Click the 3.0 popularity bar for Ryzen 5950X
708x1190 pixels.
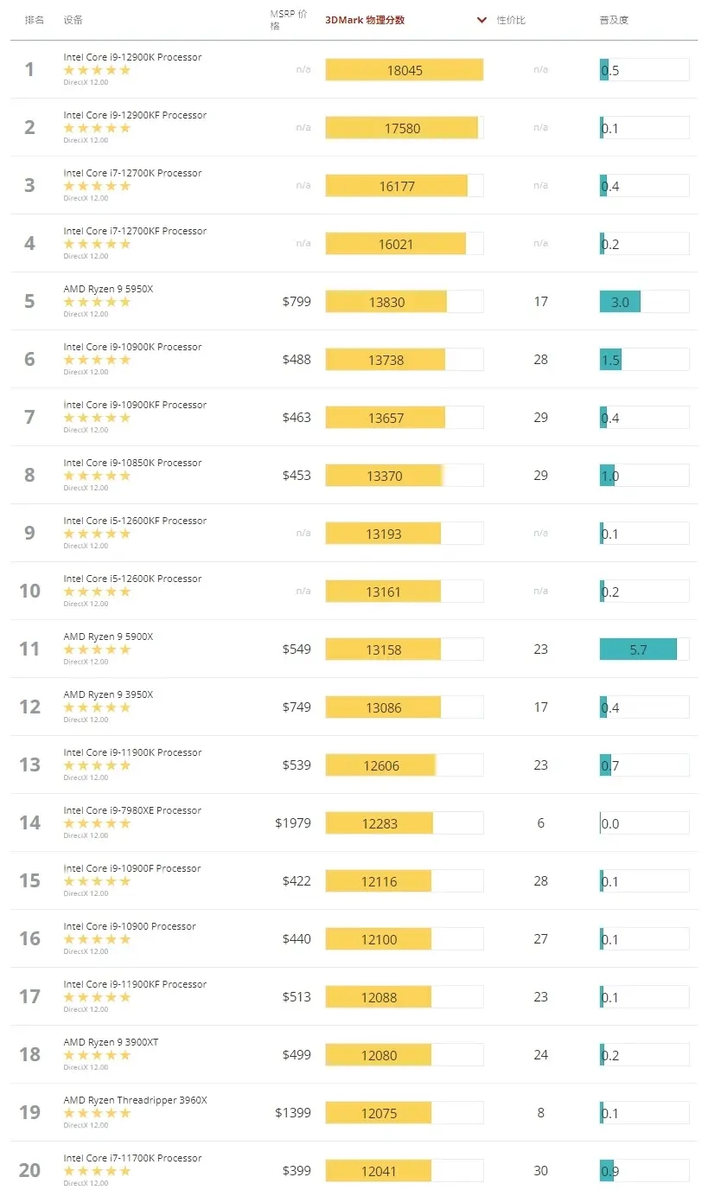[x=620, y=302]
